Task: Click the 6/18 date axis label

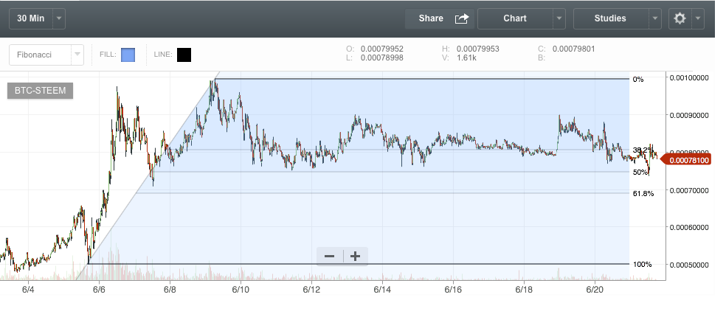Action: point(524,289)
